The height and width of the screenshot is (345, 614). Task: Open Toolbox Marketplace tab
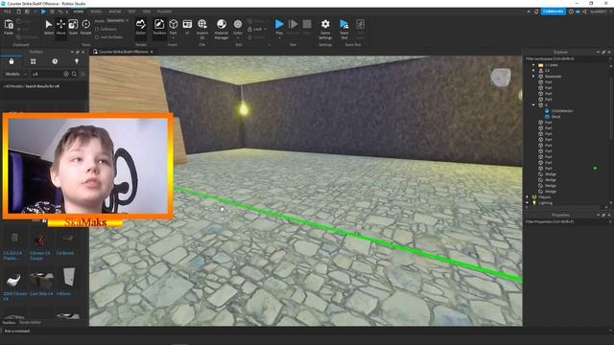(x=12, y=61)
